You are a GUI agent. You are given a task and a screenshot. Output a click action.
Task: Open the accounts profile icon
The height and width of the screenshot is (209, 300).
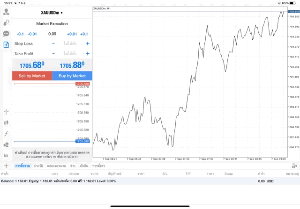point(6,12)
